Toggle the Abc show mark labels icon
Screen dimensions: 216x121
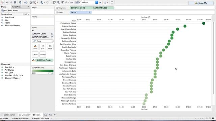coord(72,2)
